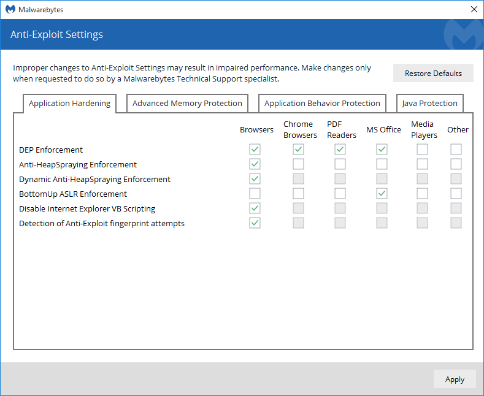This screenshot has height=396, width=484.
Task: Uncheck DEP Enforcement for PDF Readers
Action: (x=340, y=150)
